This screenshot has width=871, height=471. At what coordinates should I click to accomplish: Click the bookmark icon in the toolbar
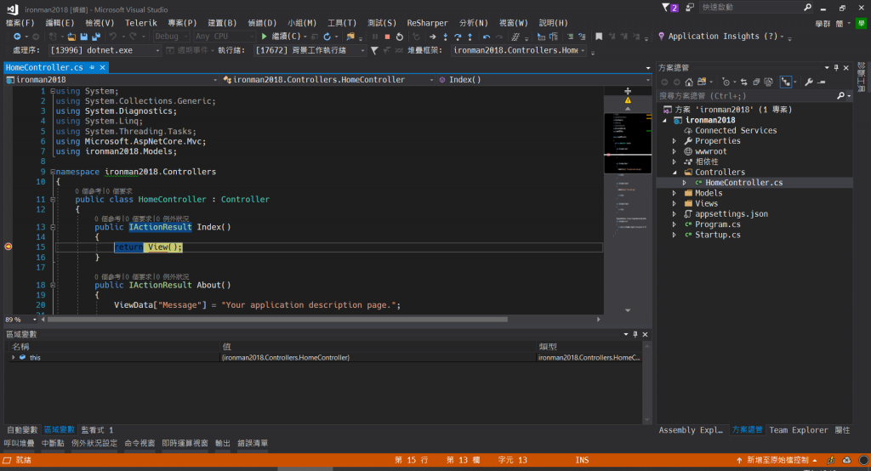pyautogui.click(x=599, y=37)
